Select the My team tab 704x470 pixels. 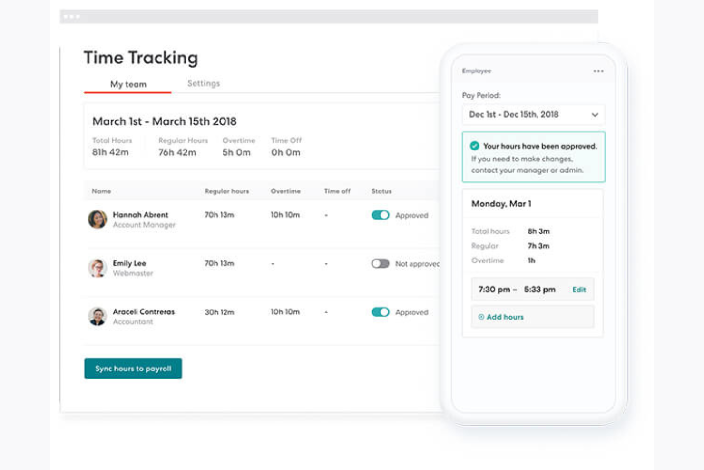click(127, 84)
